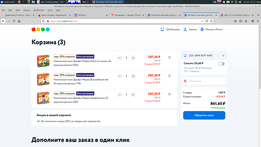This screenshot has height=147, width=261.
Task: Reload the page with browser refresh button
Action: pyautogui.click(x=14, y=21)
